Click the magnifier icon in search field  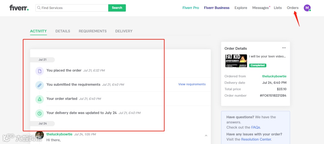point(39,8)
